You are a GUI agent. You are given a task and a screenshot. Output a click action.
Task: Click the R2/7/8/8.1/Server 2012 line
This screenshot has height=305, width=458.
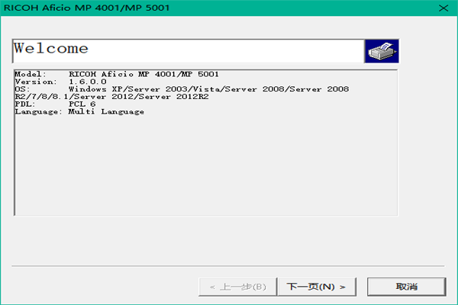coord(112,97)
